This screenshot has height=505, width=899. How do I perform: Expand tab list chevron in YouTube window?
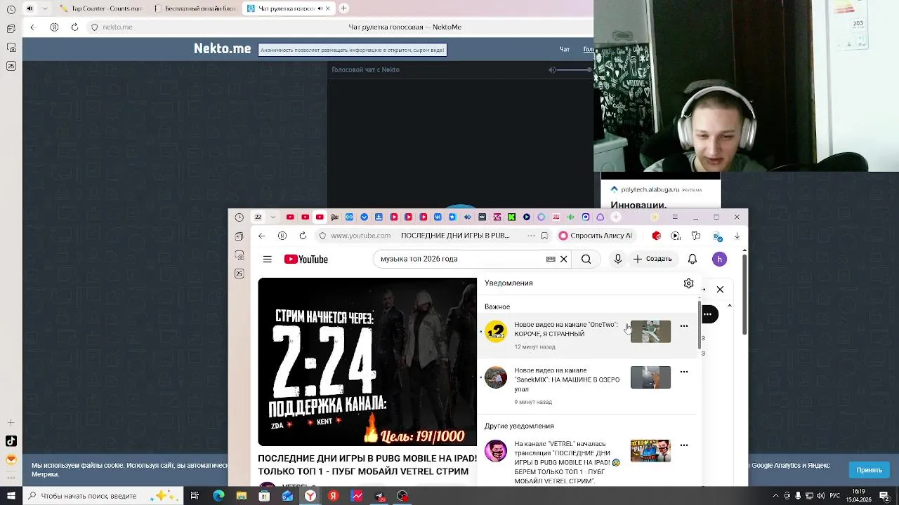coord(273,217)
